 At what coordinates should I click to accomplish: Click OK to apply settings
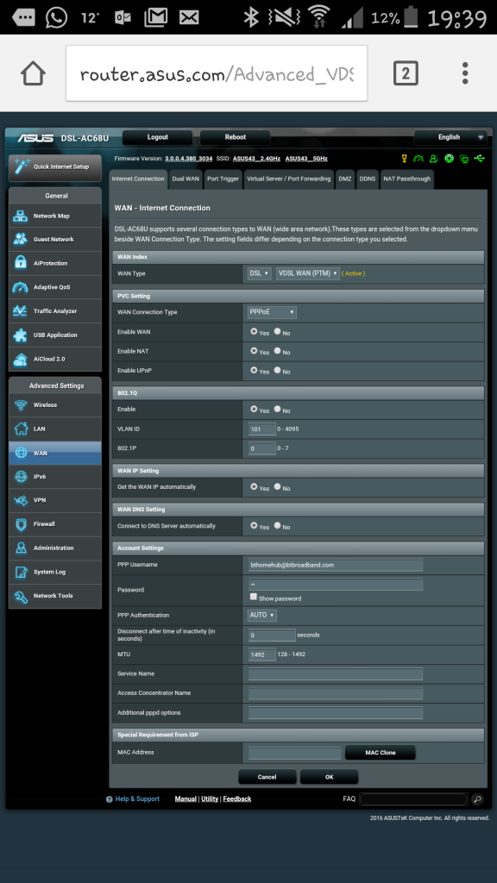[329, 777]
